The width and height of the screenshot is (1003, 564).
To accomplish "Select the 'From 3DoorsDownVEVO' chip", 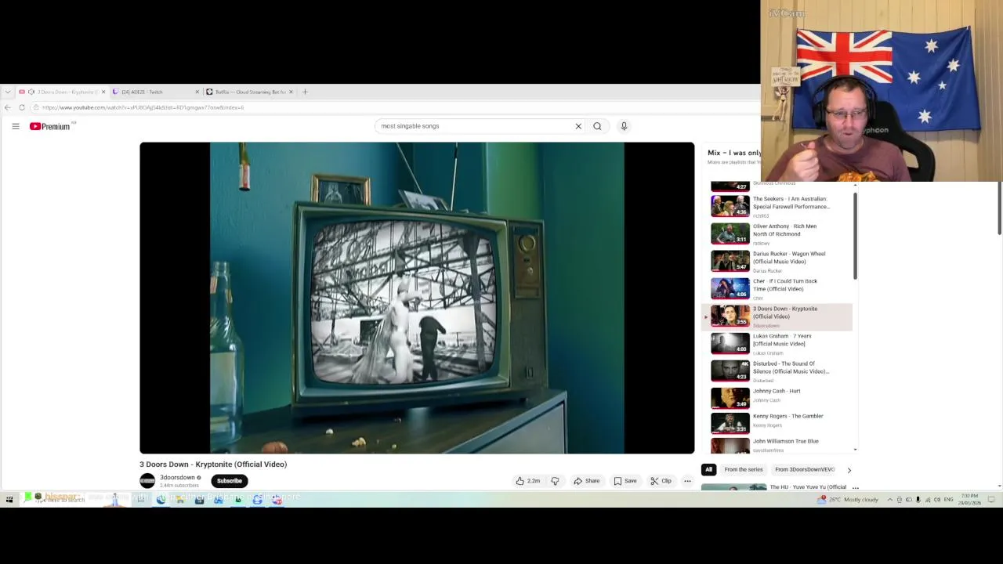I will click(x=805, y=469).
